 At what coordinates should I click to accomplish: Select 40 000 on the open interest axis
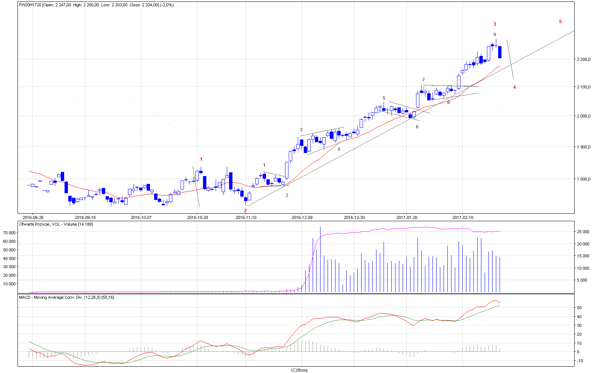click(x=9, y=258)
